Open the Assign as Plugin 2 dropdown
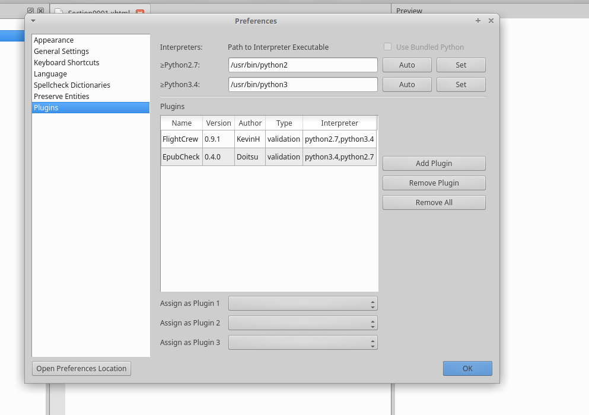Viewport: 589px width, 415px height. (303, 323)
